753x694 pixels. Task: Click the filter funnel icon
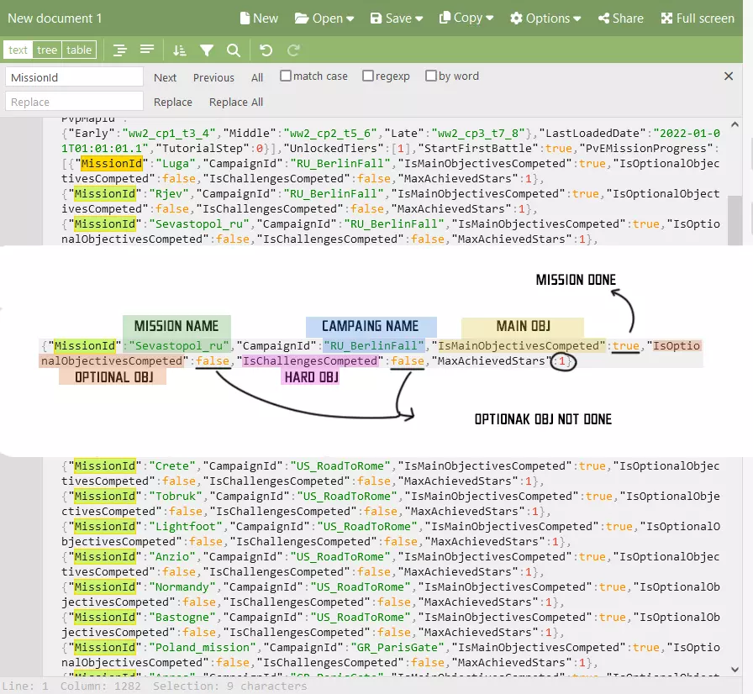click(206, 50)
